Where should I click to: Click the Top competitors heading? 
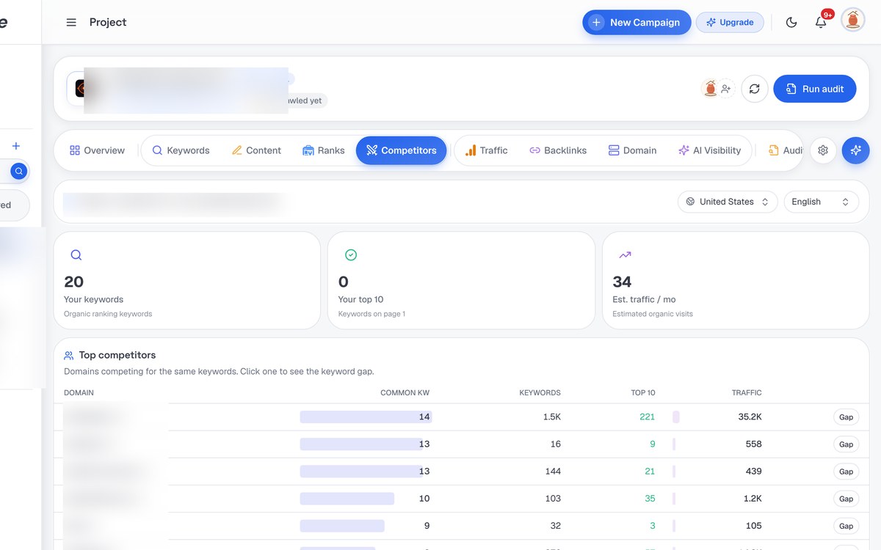pyautogui.click(x=117, y=355)
